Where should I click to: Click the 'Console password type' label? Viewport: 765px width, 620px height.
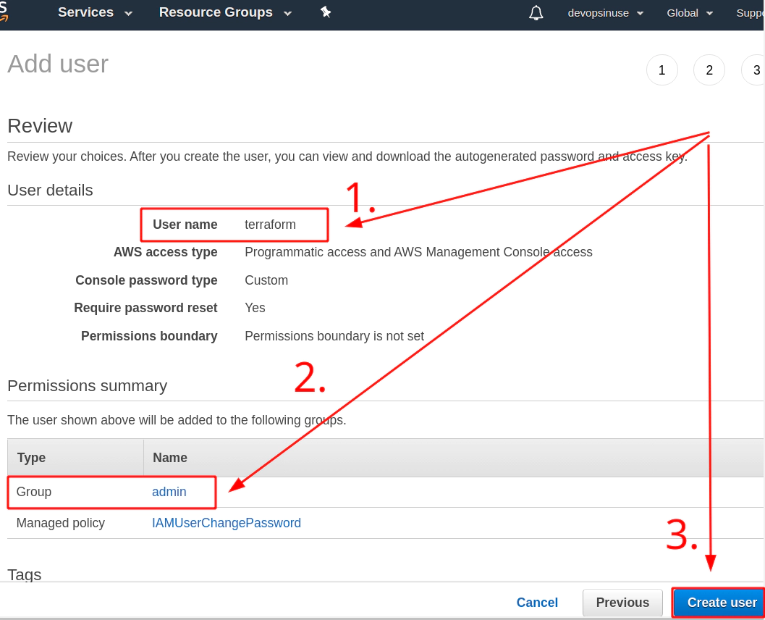(146, 280)
